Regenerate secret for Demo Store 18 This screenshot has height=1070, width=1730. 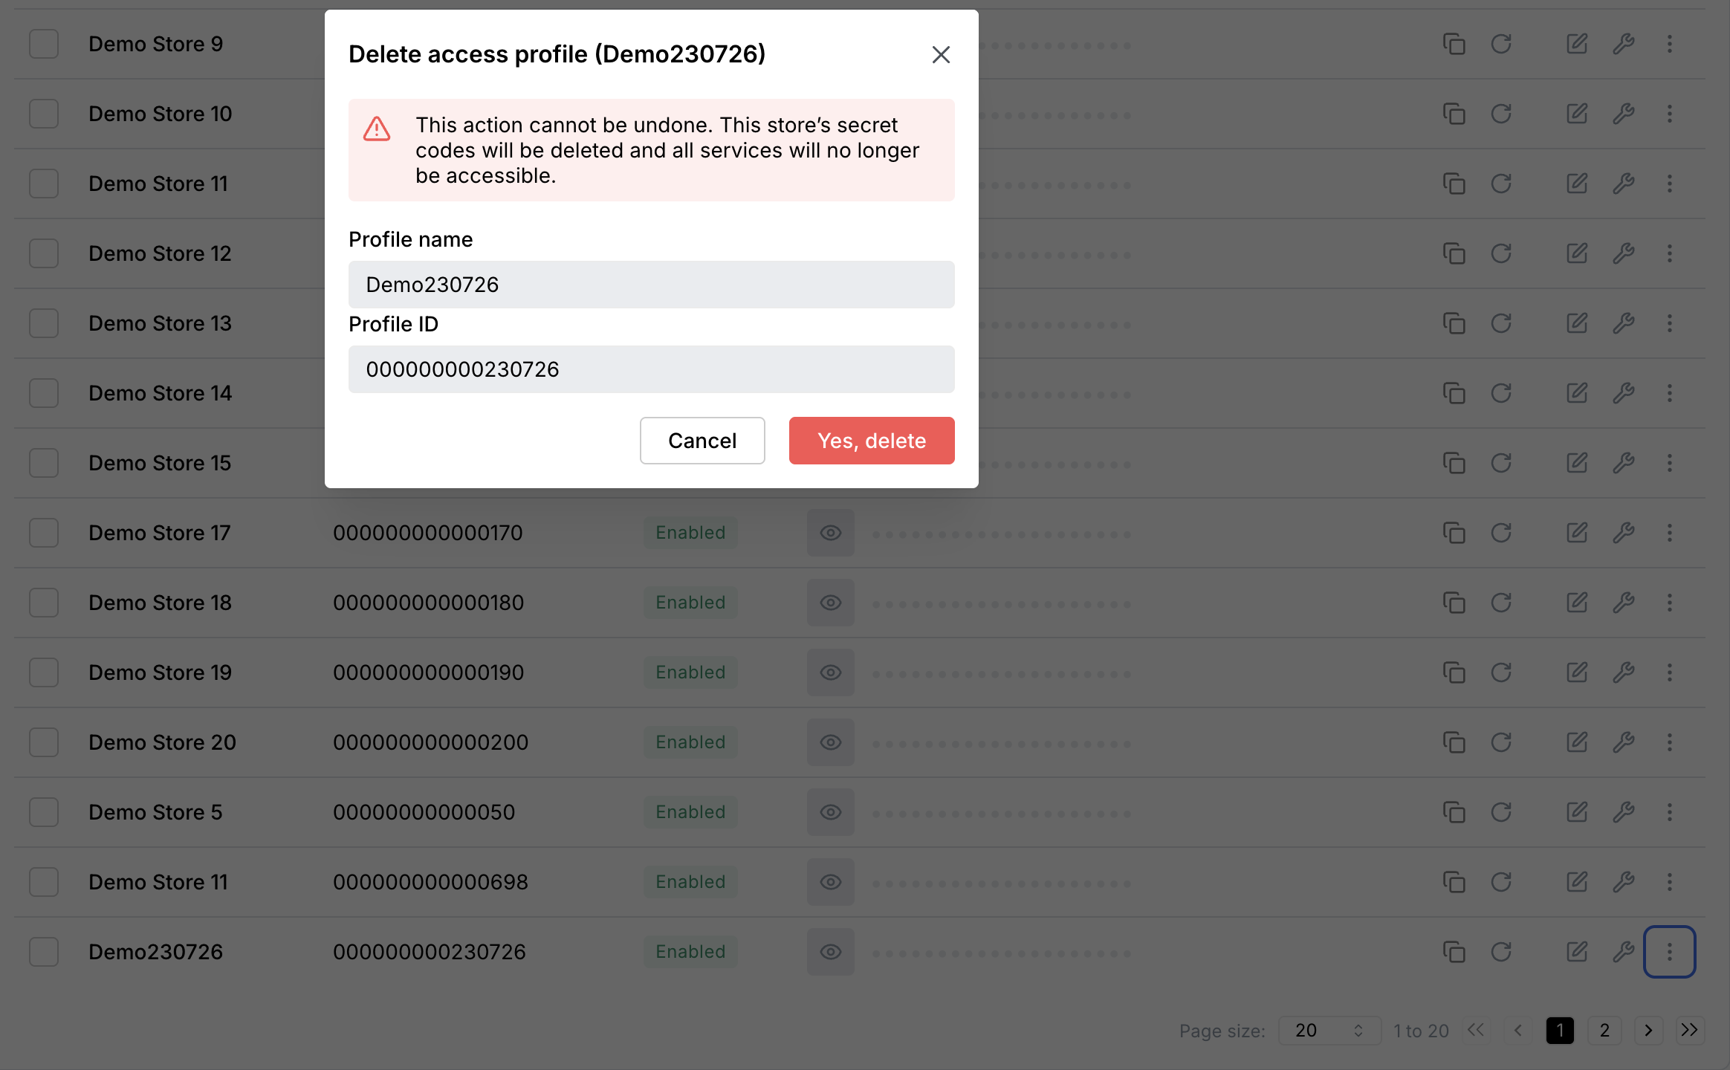1501,603
